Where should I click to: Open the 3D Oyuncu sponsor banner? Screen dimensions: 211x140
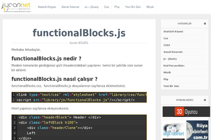[x=186, y=112]
